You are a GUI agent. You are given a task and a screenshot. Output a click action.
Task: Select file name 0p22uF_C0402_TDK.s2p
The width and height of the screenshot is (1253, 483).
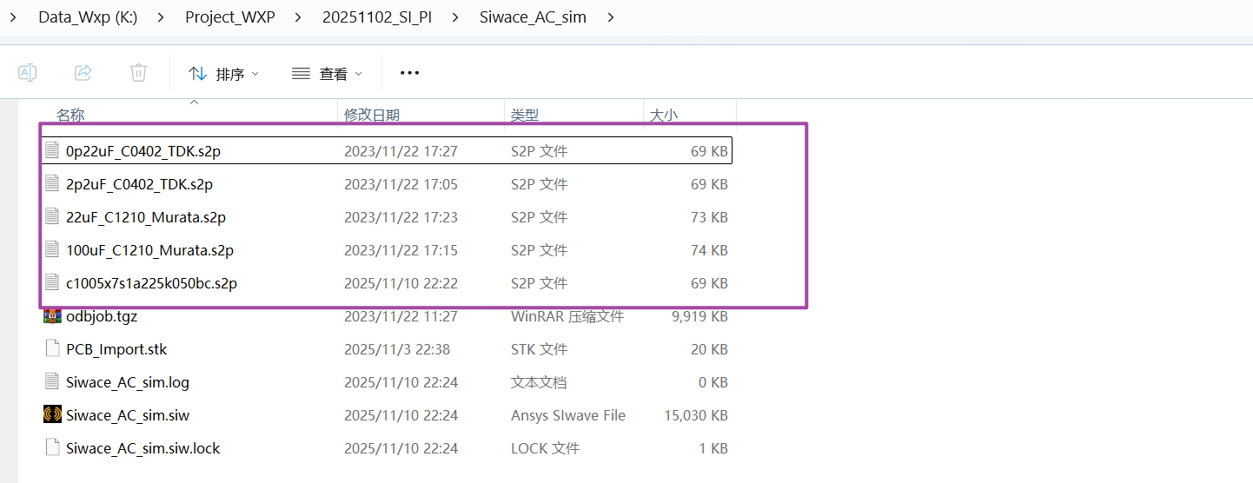coord(143,151)
